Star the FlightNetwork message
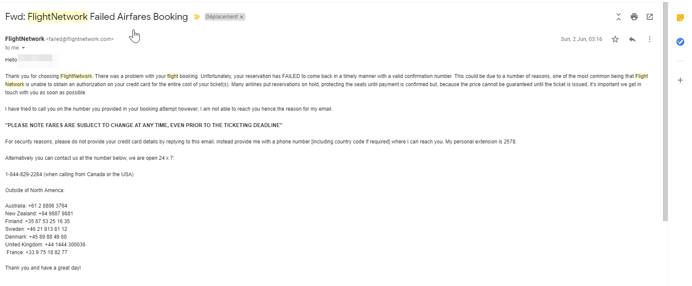Image resolution: width=692 pixels, height=286 pixels. (x=615, y=39)
